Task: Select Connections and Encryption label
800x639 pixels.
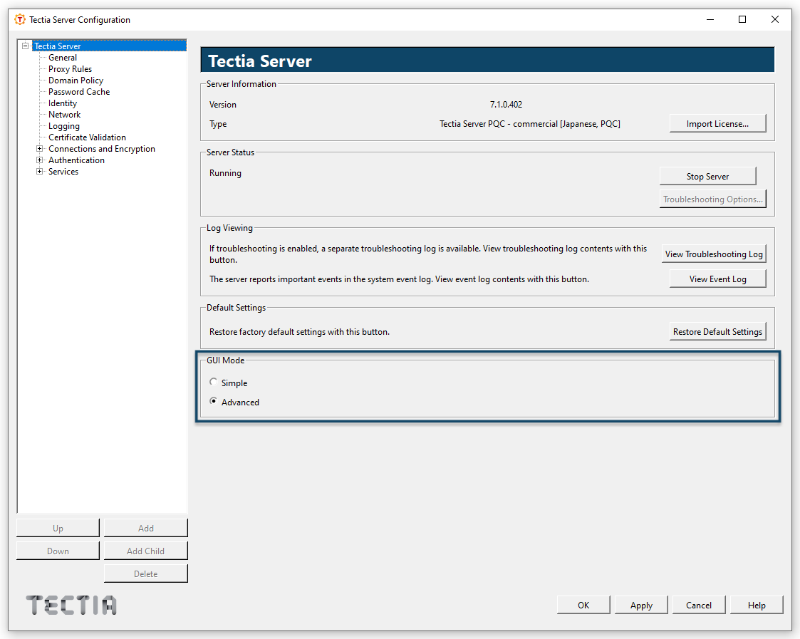Action: (102, 148)
